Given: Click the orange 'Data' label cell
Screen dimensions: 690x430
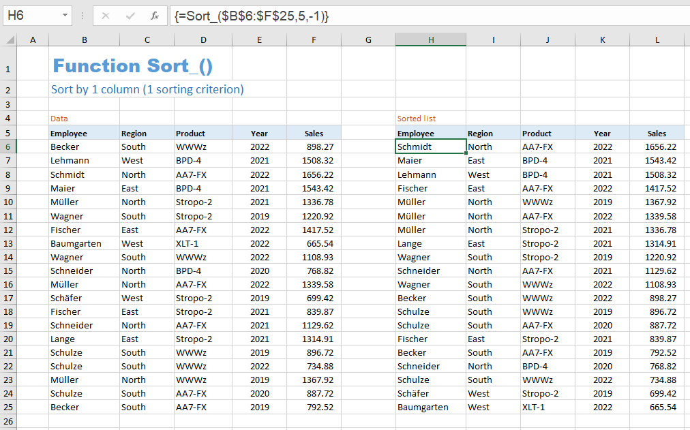Looking at the screenshot, I should pos(59,119).
